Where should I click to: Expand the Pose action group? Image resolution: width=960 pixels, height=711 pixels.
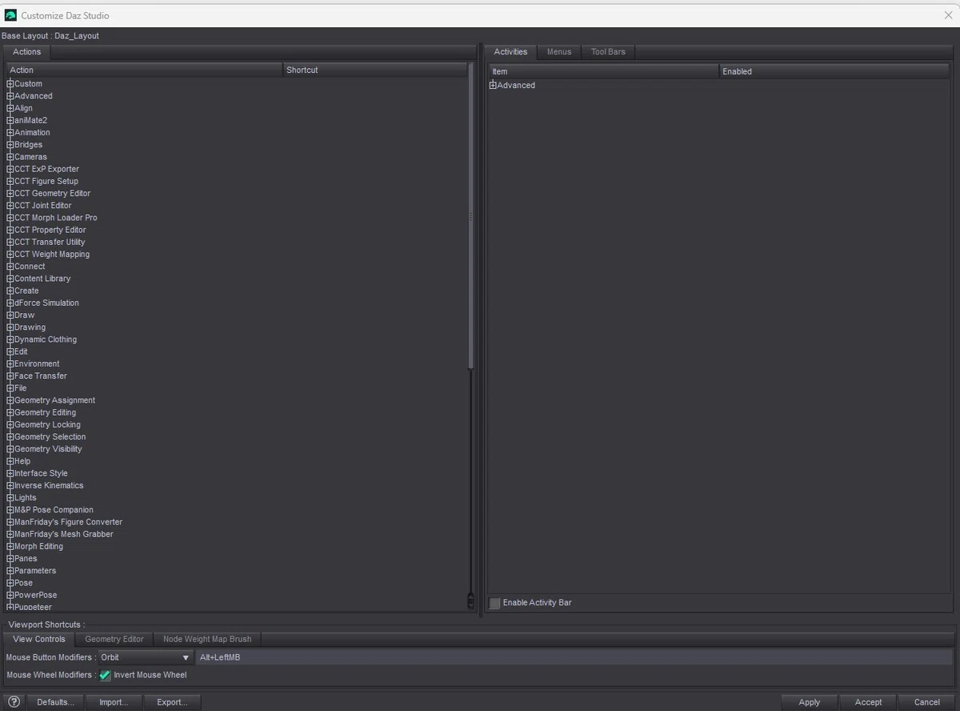[10, 583]
